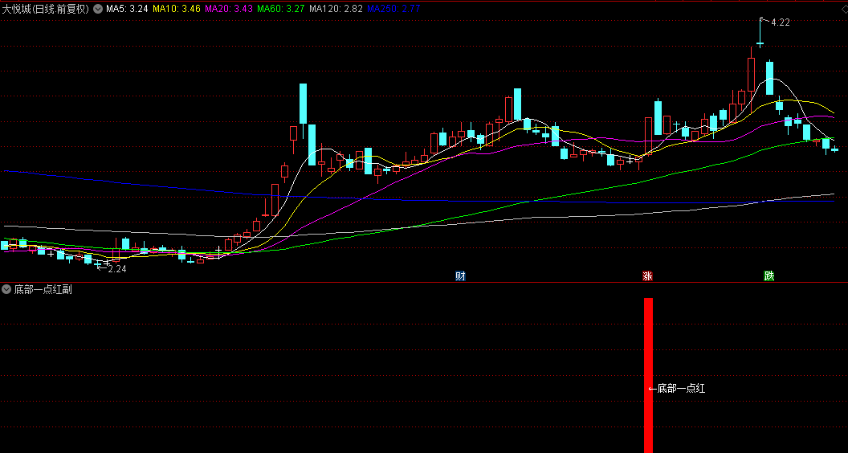Click the 4.22 high price label

pos(780,22)
